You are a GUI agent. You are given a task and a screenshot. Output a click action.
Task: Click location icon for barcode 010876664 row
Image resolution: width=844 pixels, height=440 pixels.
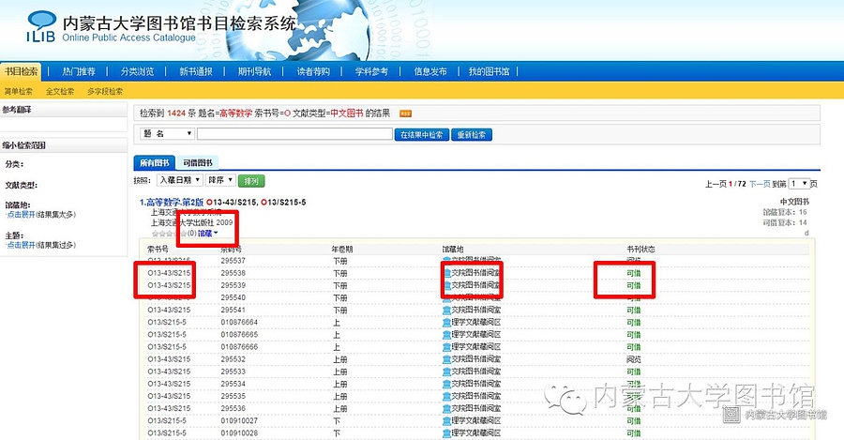click(x=446, y=322)
